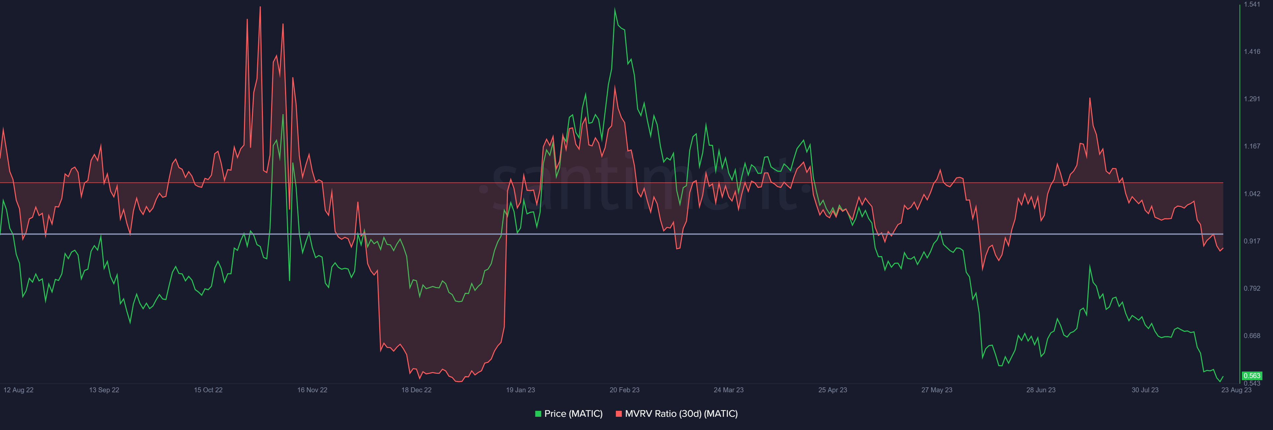Screen dimensions: 1273x430
Task: Click the 1.167 price axis value
Action: pyautogui.click(x=1252, y=147)
